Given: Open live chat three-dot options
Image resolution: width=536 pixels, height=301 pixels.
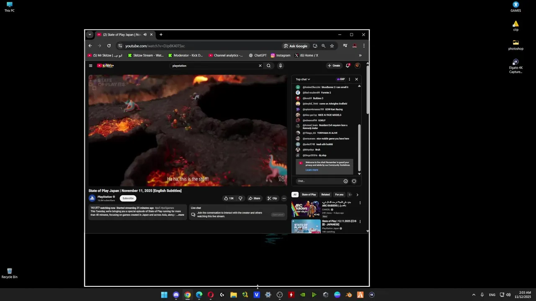Looking at the screenshot, I should (349, 79).
